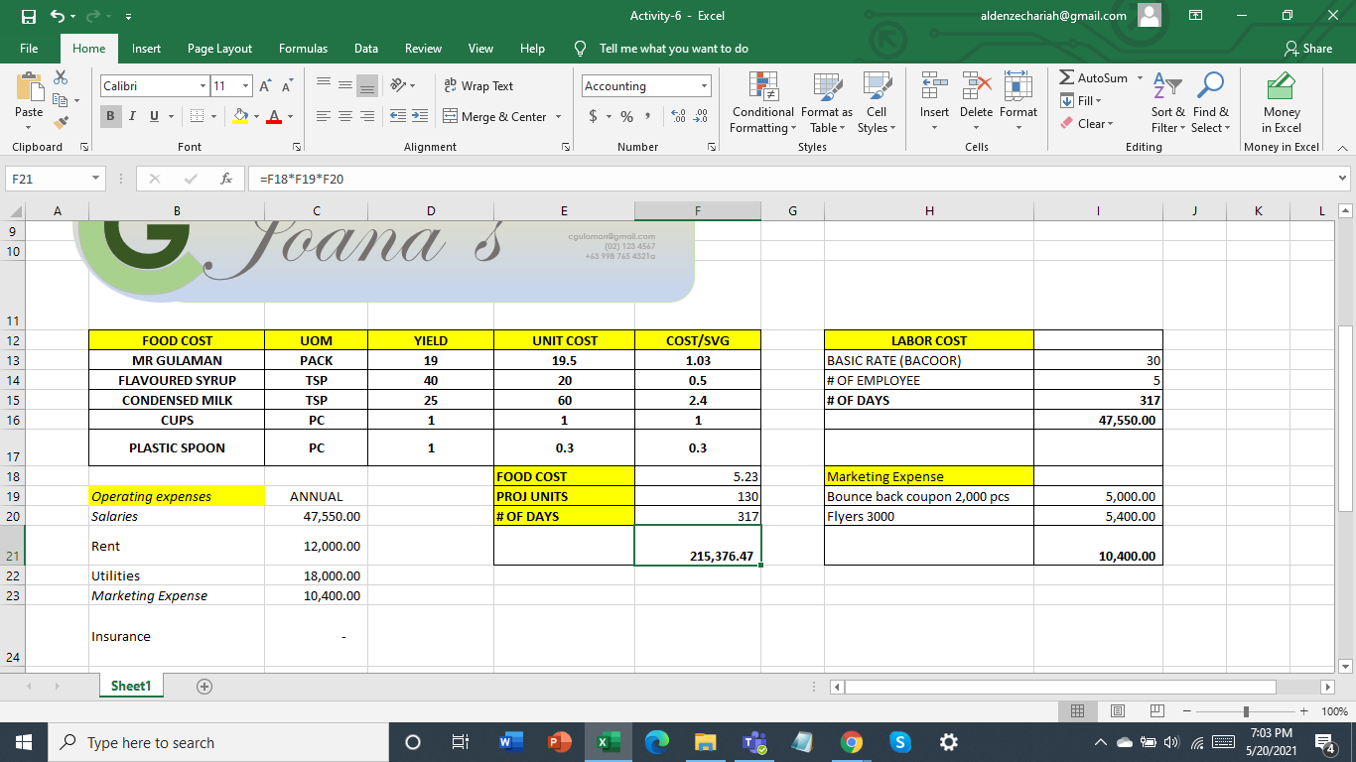Screen dimensions: 1356x762
Task: Open the File menu
Action: tap(29, 48)
